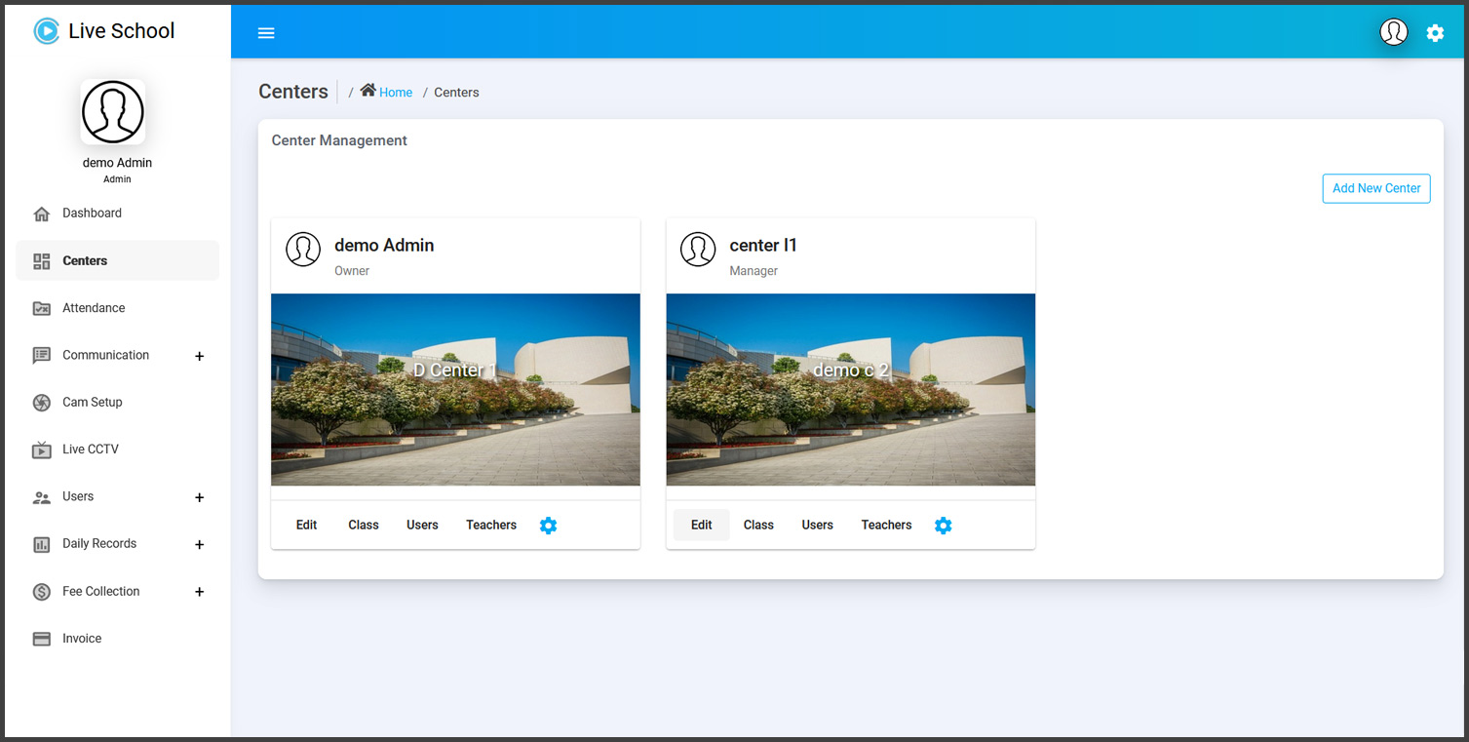This screenshot has height=742, width=1469.
Task: Follow the Home breadcrumb link
Action: coord(396,93)
